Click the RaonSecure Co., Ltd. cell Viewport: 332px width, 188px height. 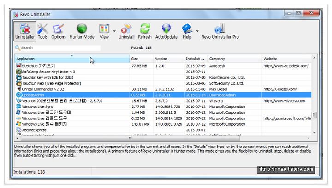click(227, 77)
